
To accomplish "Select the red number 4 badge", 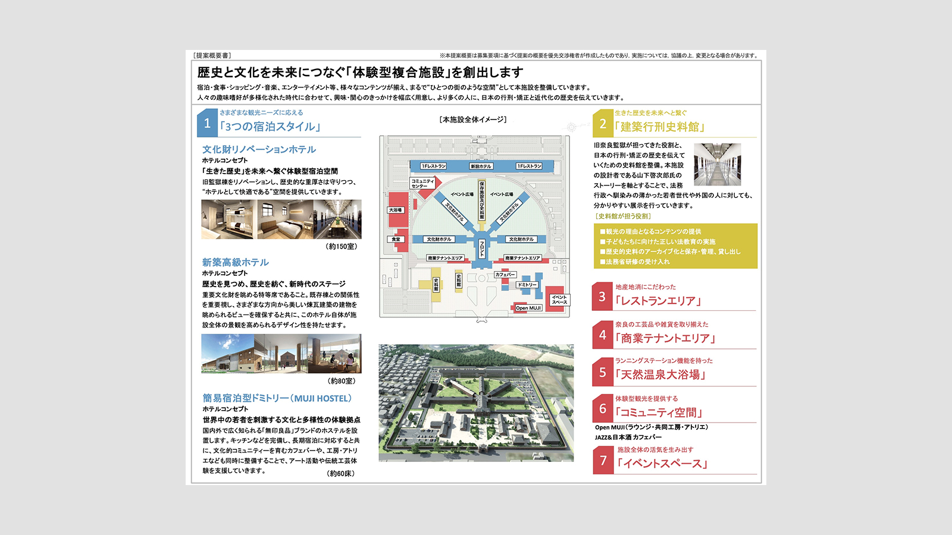I will pyautogui.click(x=602, y=335).
